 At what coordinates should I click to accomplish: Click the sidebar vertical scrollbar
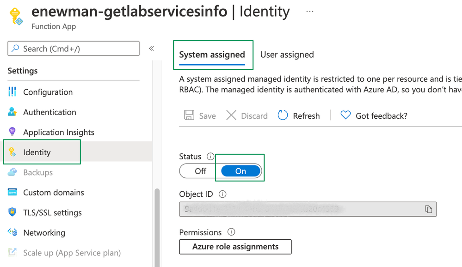coord(157,227)
